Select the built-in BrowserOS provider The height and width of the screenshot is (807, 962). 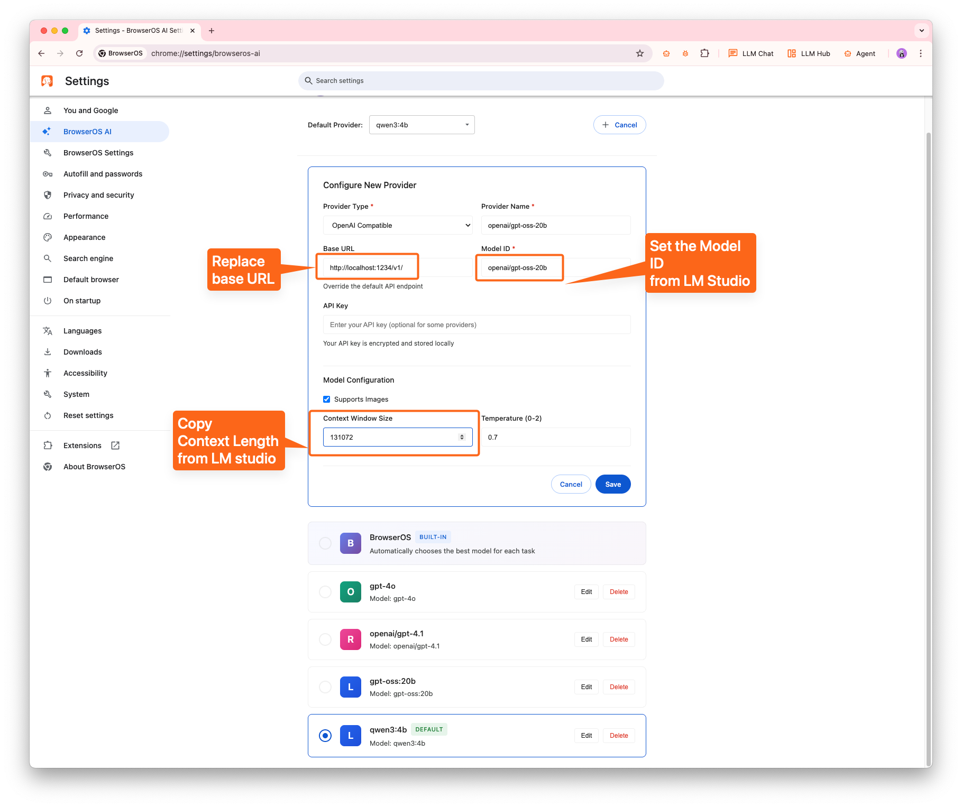[x=325, y=543]
